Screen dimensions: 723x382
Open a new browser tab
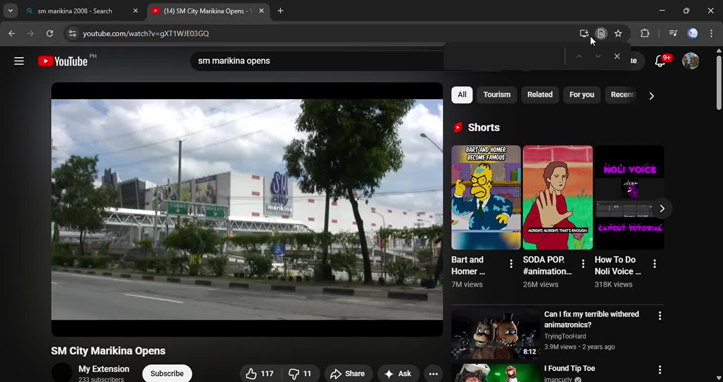coord(281,10)
